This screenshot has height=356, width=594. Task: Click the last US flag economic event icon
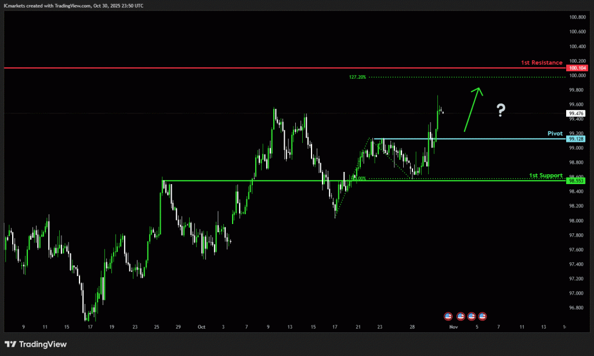pos(482,316)
